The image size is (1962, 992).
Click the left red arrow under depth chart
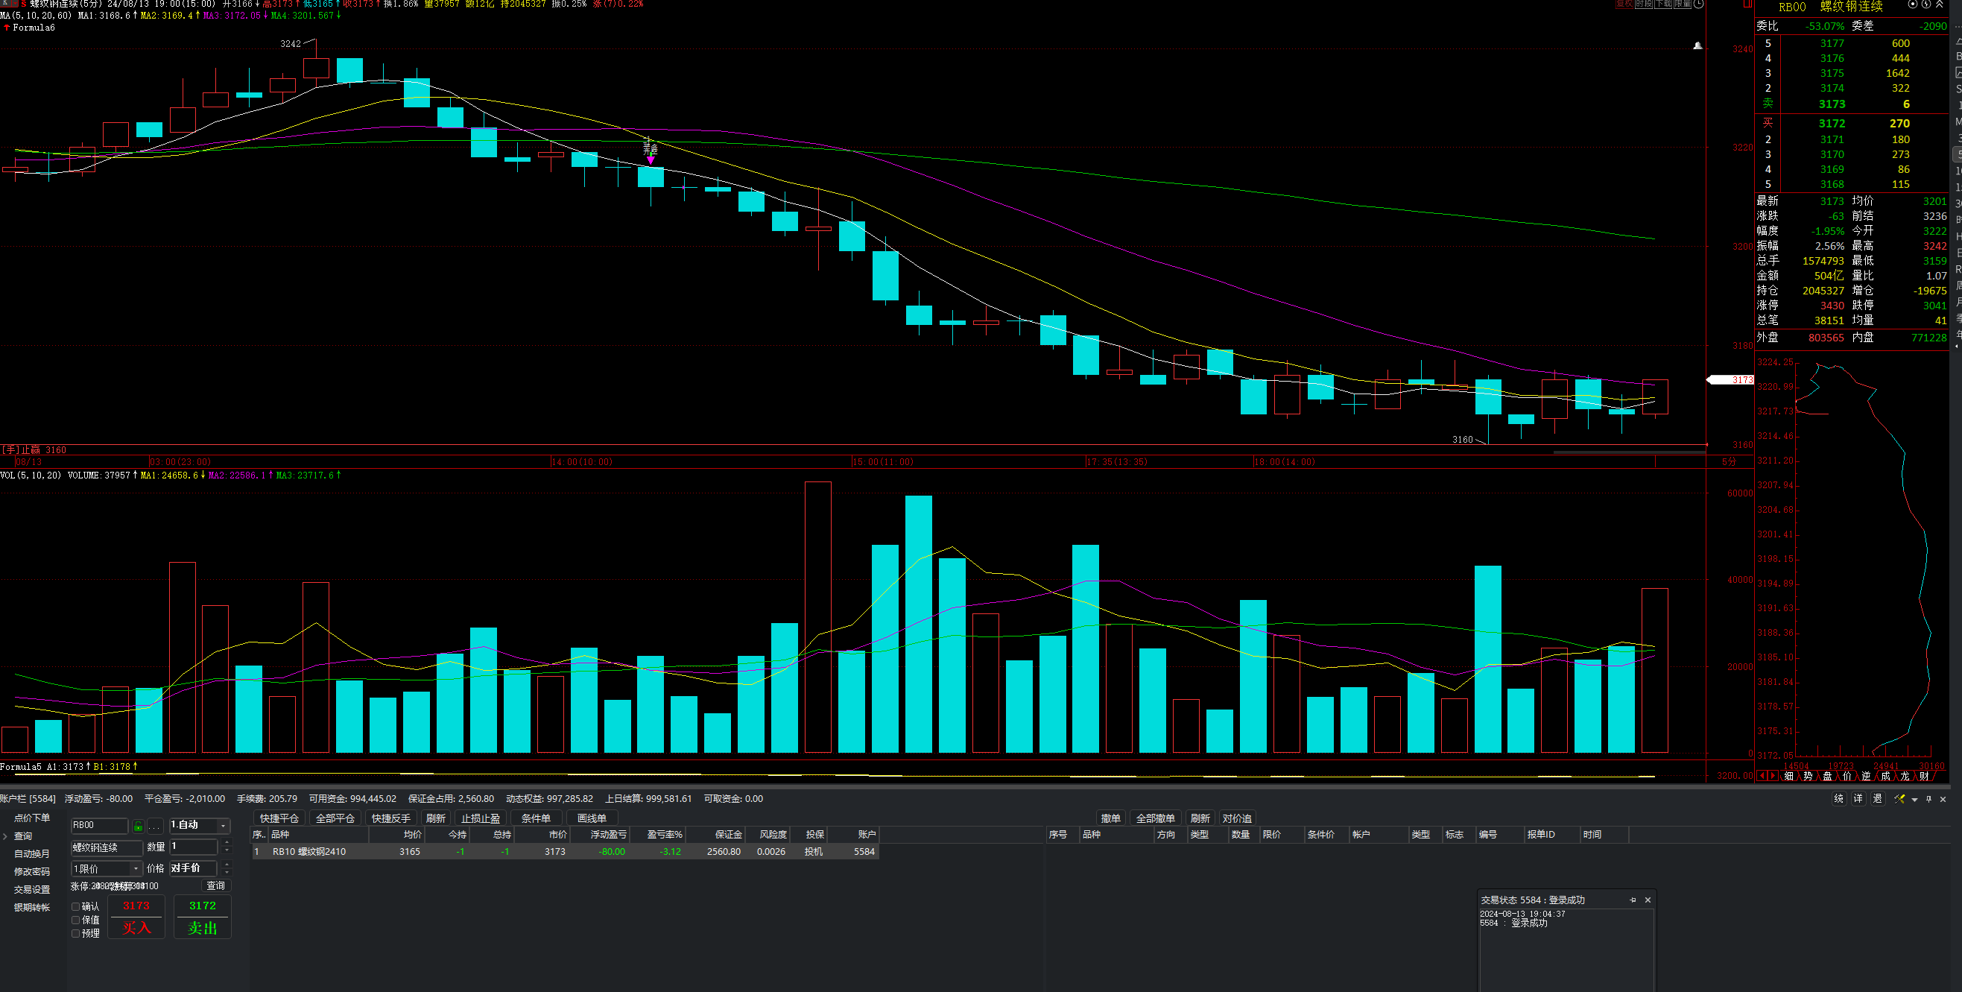1762,776
